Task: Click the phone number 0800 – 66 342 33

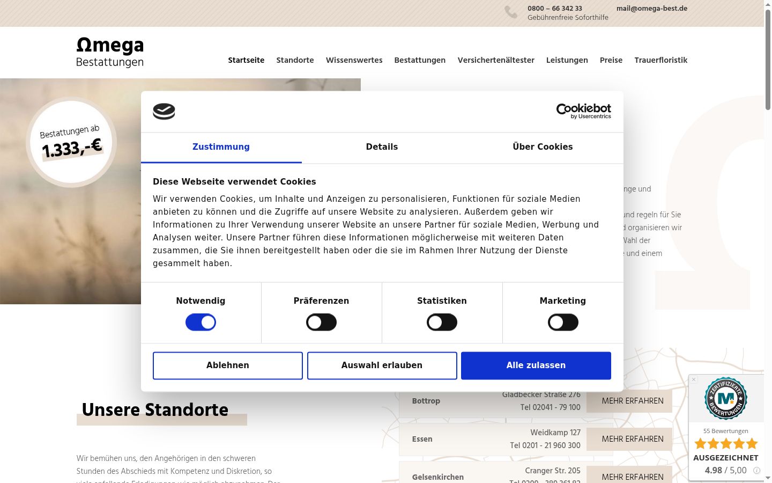Action: [x=555, y=9]
